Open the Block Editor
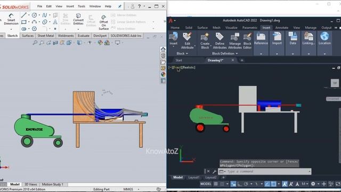 247,41
